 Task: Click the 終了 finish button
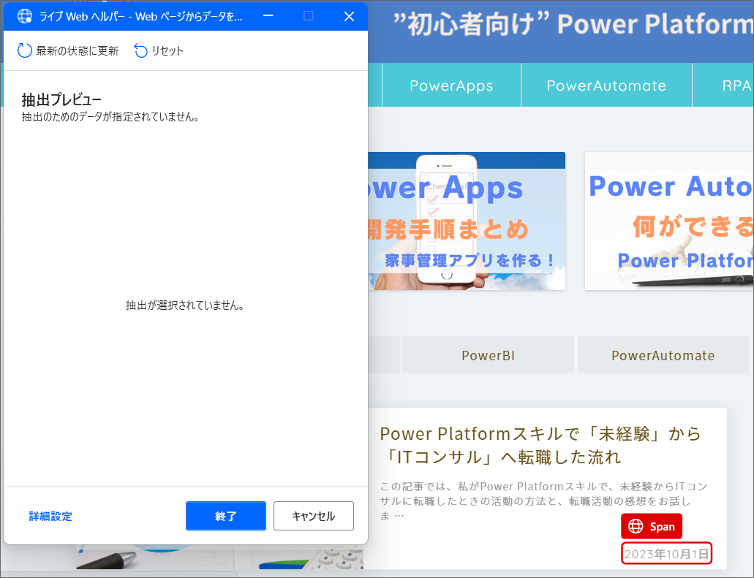[x=225, y=516]
